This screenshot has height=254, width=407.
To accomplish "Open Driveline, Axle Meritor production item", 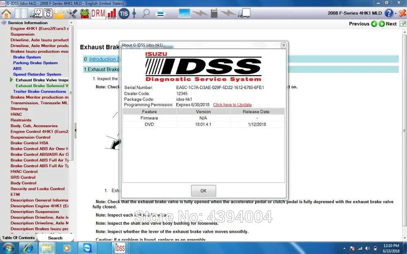I will pyautogui.click(x=39, y=46).
